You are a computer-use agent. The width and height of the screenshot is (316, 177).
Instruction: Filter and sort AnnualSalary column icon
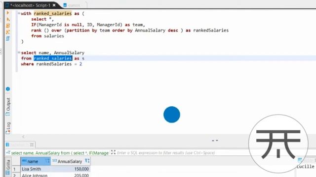(87, 161)
